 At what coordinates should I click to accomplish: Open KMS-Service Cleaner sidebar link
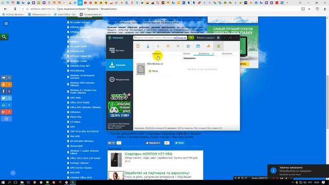point(81,168)
